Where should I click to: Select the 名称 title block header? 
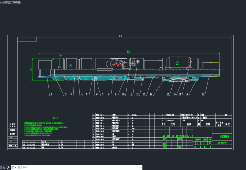click(x=189, y=124)
